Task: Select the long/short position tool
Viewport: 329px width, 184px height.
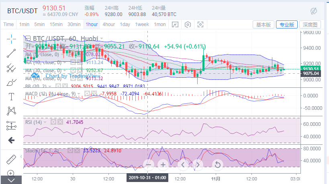Action: [x=11, y=125]
